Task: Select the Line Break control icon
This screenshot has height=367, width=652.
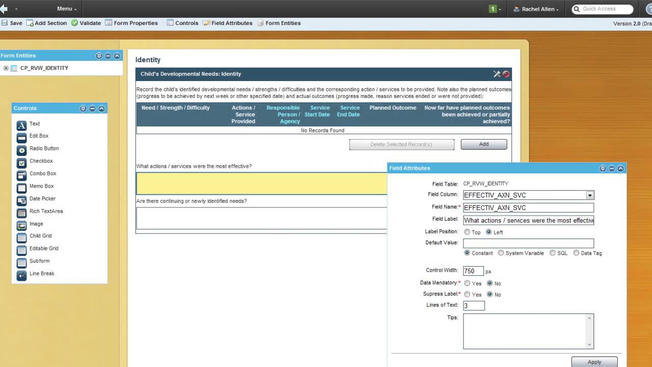Action: pos(21,275)
